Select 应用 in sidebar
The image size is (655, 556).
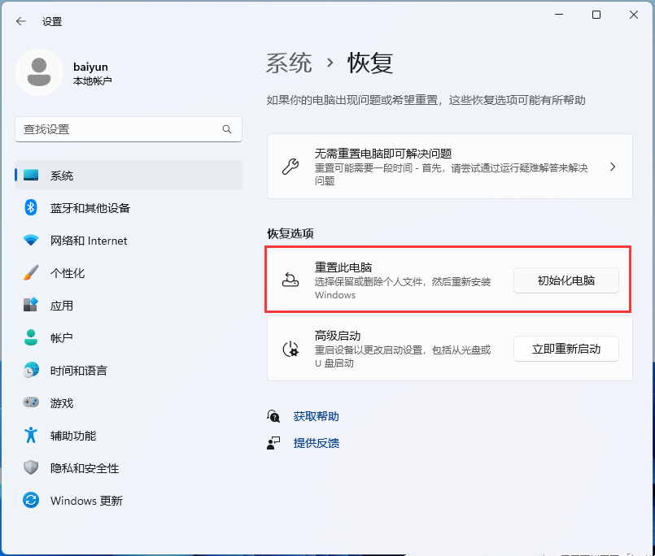point(129,305)
